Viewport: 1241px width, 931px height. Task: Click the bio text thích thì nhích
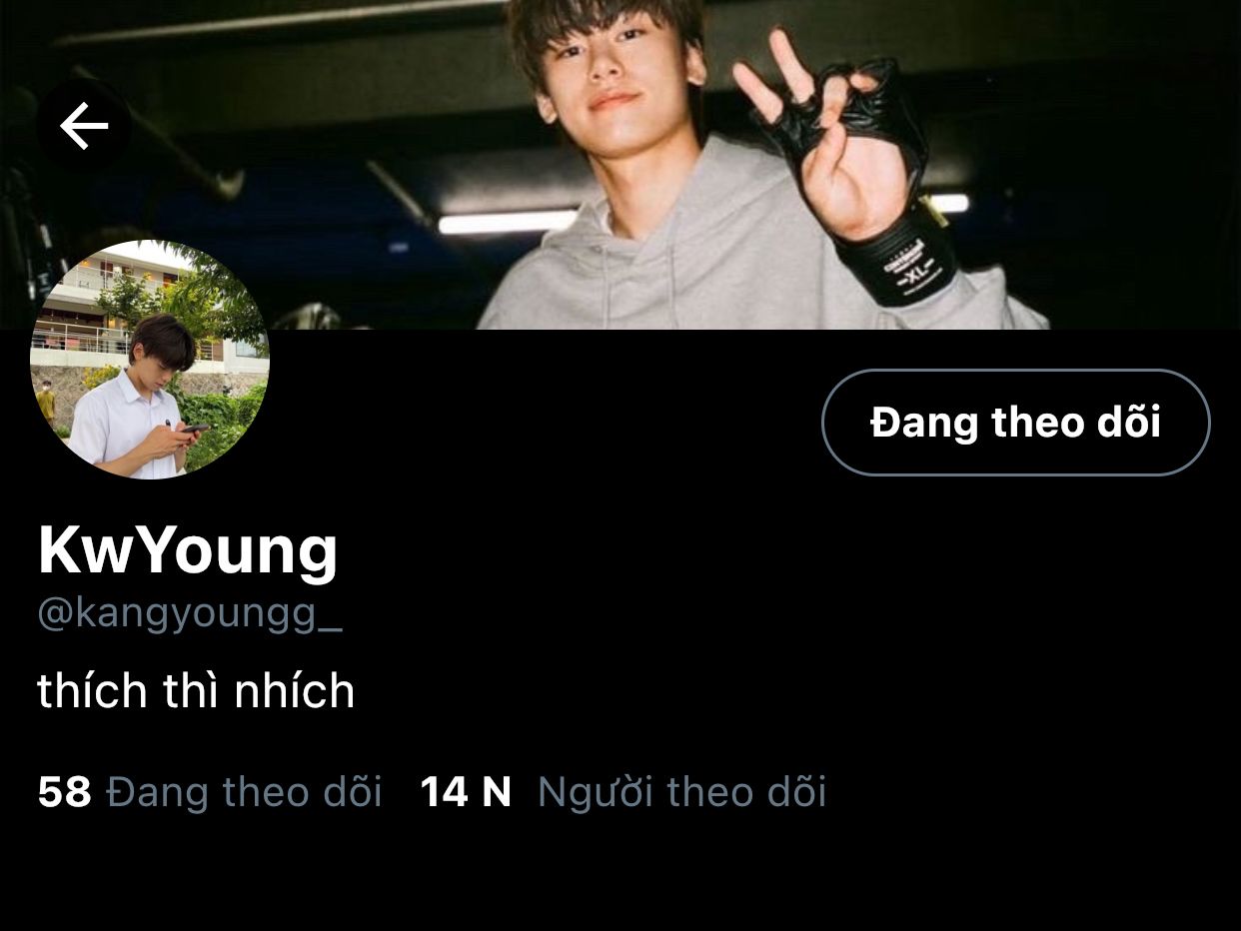click(x=196, y=690)
